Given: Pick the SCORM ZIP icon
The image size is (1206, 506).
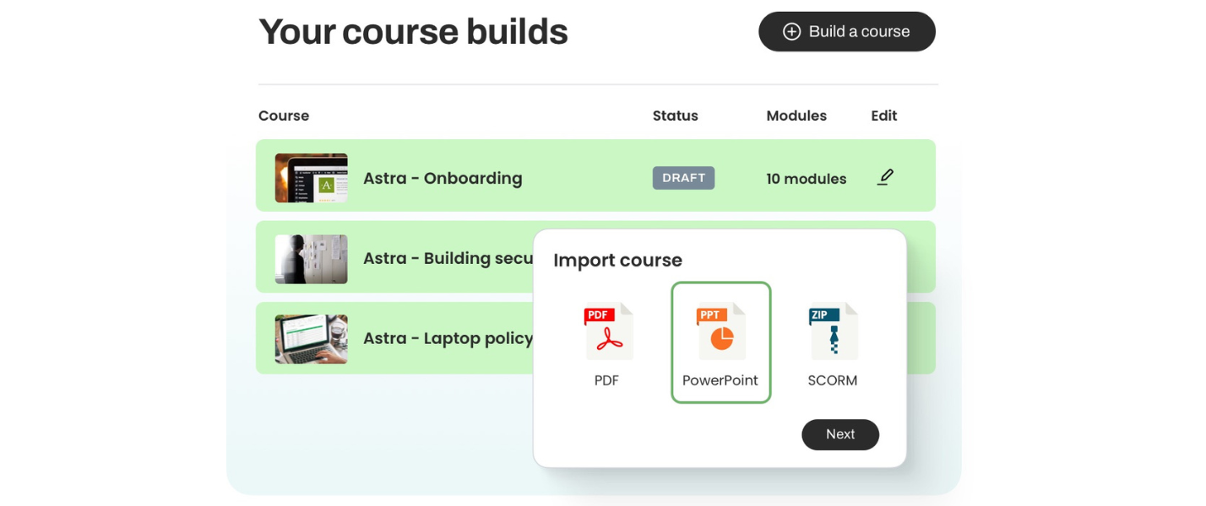Looking at the screenshot, I should click(833, 331).
